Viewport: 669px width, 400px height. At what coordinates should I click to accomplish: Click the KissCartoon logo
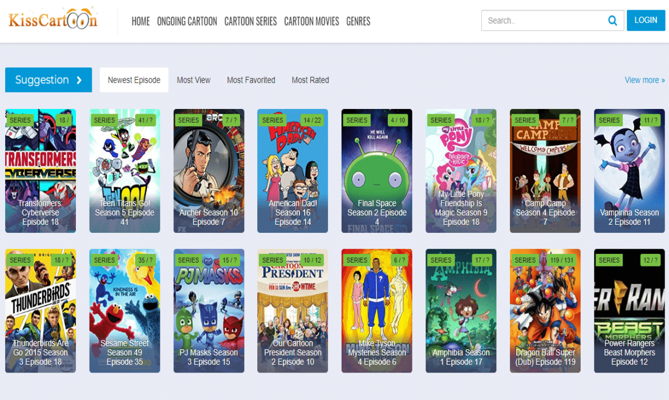click(53, 19)
